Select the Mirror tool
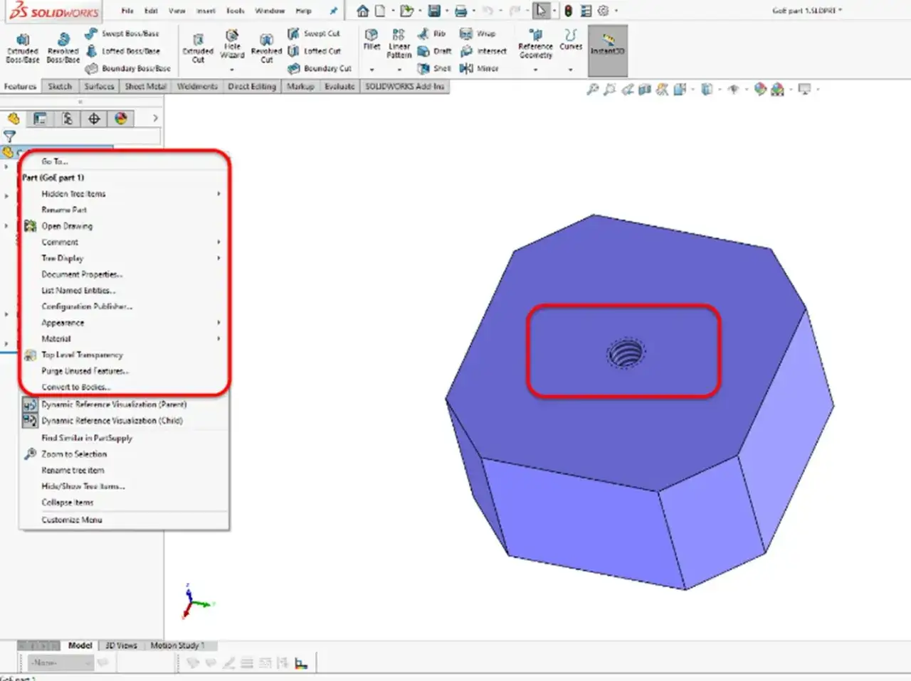Screen dimensions: 911x681 click(479, 68)
